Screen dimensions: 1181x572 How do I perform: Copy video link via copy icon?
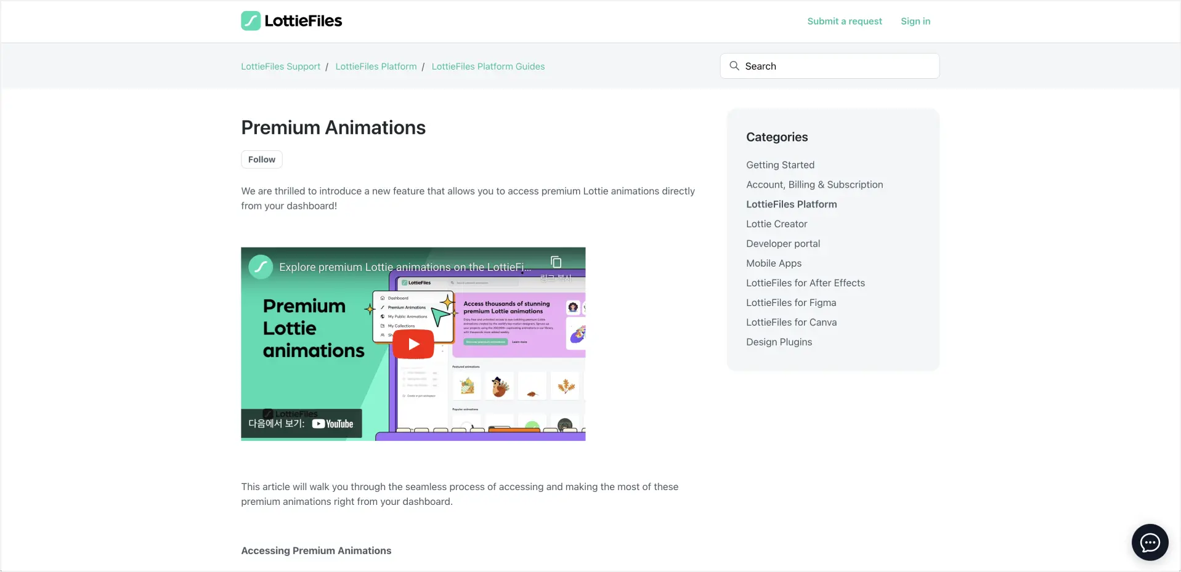click(x=556, y=262)
